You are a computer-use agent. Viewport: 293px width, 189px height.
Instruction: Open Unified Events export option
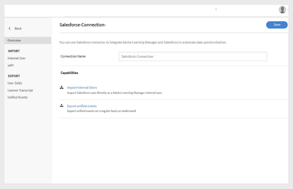(x=18, y=97)
